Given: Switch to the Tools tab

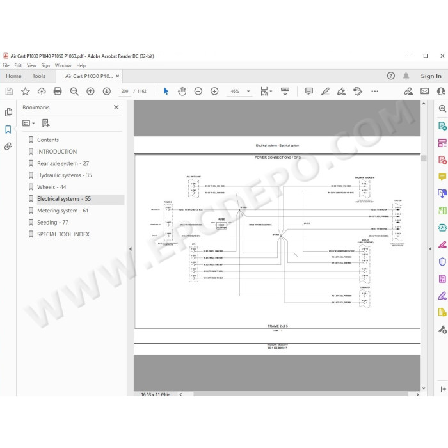Looking at the screenshot, I should [39, 76].
